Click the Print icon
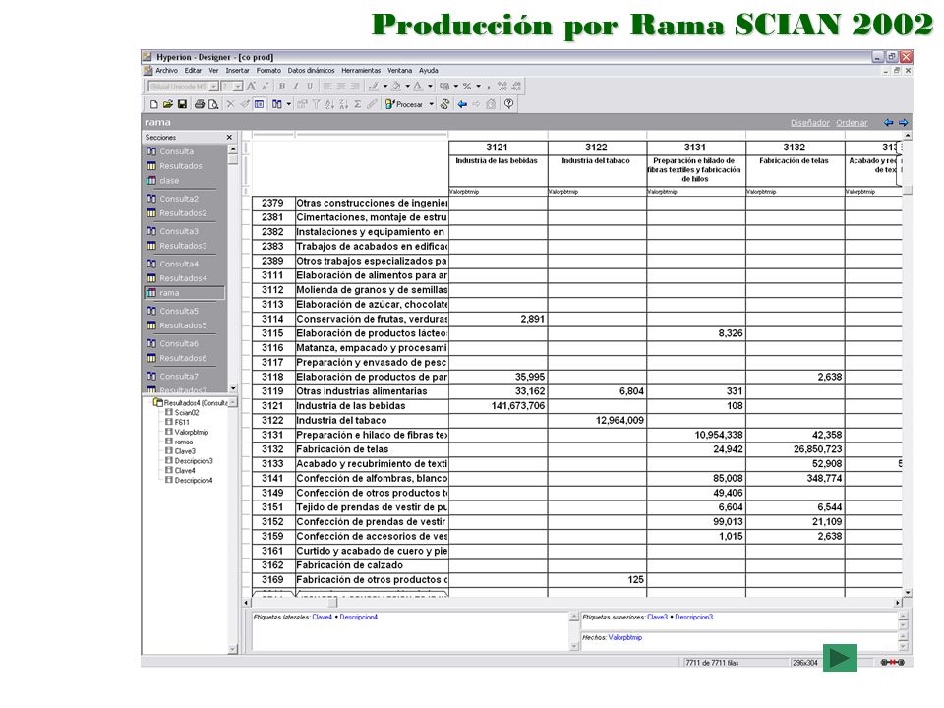The height and width of the screenshot is (708, 944). coord(200,104)
